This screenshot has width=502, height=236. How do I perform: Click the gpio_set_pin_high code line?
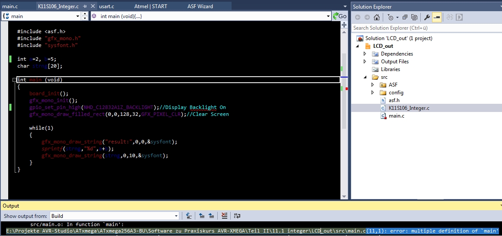[127, 107]
